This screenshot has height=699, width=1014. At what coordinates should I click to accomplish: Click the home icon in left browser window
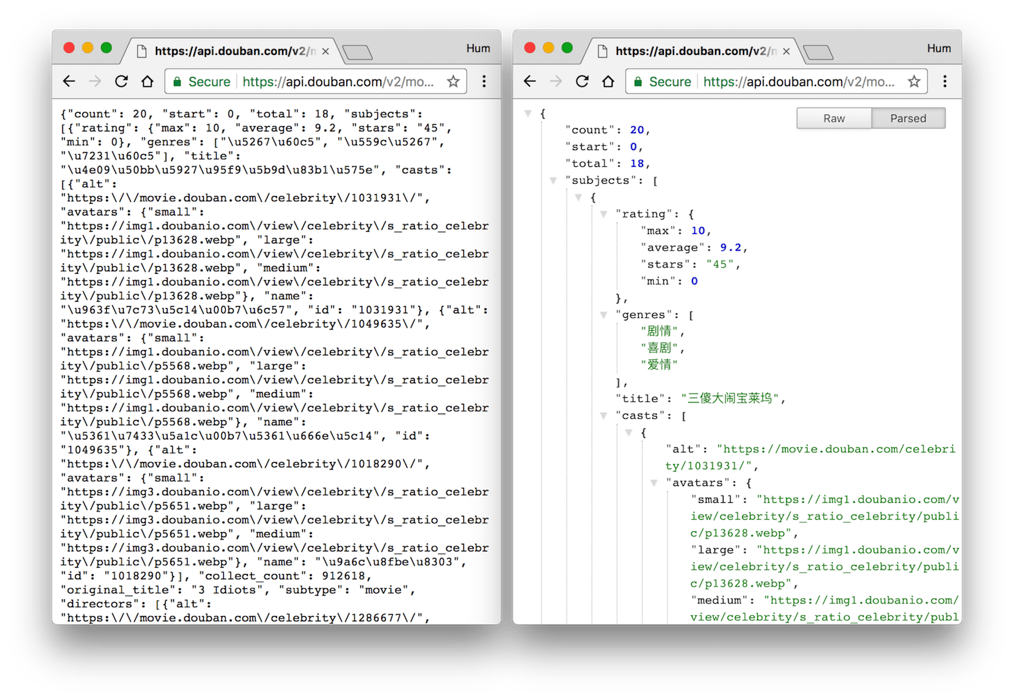coord(148,82)
